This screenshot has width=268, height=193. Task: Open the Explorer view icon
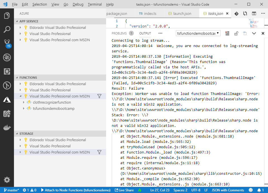pos(7,16)
